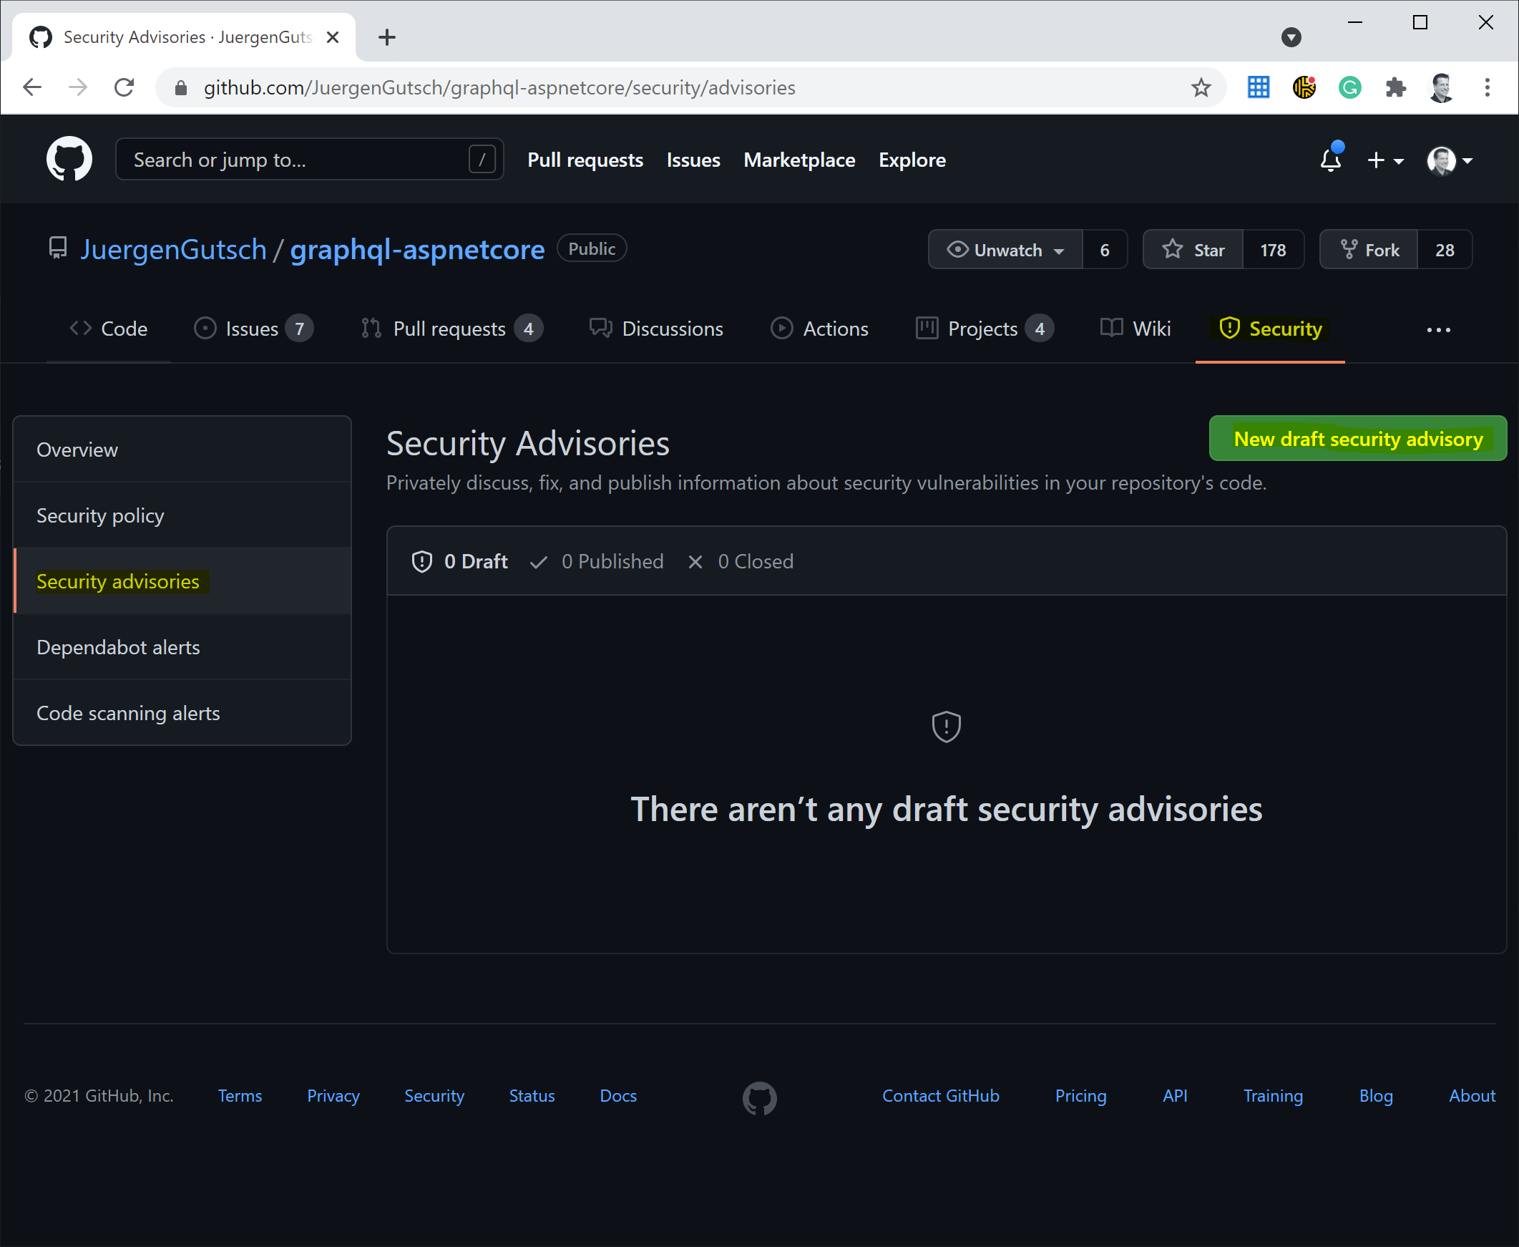
Task: Open Issues in the top header
Action: [x=693, y=160]
